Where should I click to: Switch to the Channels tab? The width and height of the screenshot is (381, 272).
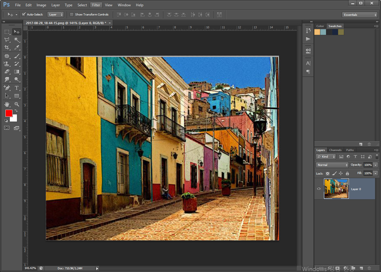tap(335, 150)
